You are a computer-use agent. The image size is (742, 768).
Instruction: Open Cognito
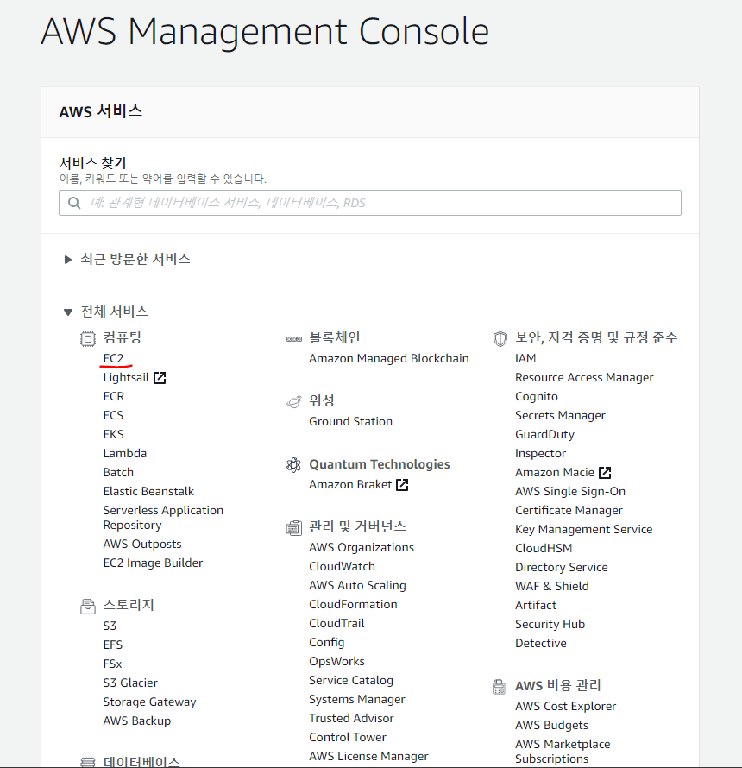point(537,397)
